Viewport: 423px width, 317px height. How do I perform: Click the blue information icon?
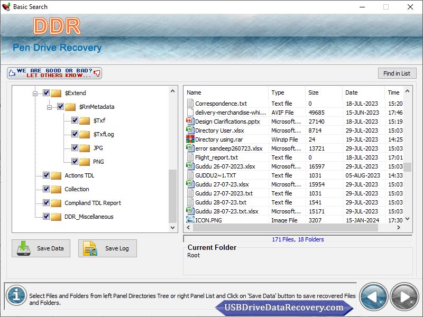pyautogui.click(x=16, y=295)
